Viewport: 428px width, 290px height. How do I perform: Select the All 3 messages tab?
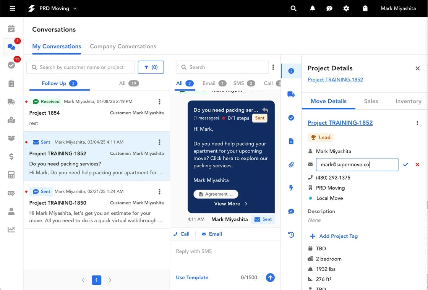(185, 83)
